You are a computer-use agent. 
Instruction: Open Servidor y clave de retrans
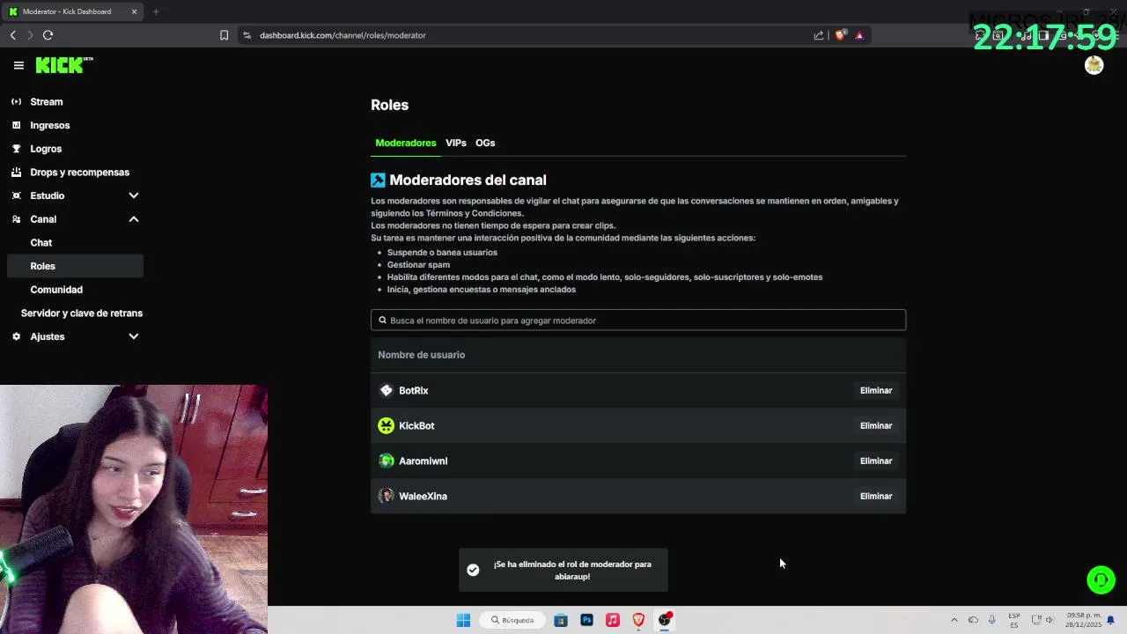[82, 313]
